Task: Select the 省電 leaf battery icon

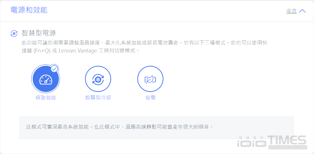Action: [x=150, y=79]
